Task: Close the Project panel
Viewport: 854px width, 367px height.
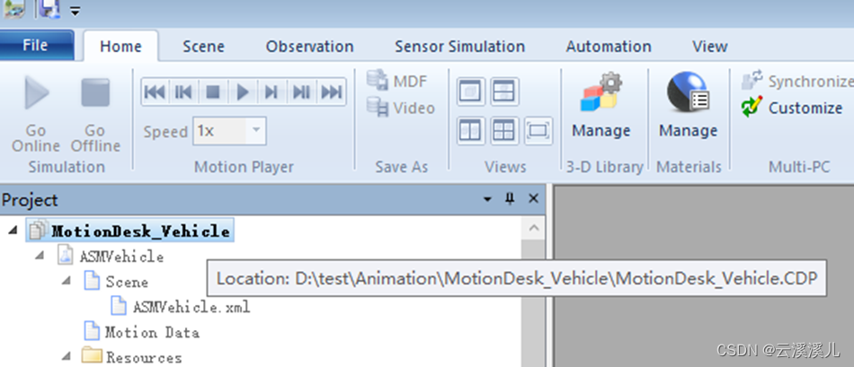Action: click(534, 199)
